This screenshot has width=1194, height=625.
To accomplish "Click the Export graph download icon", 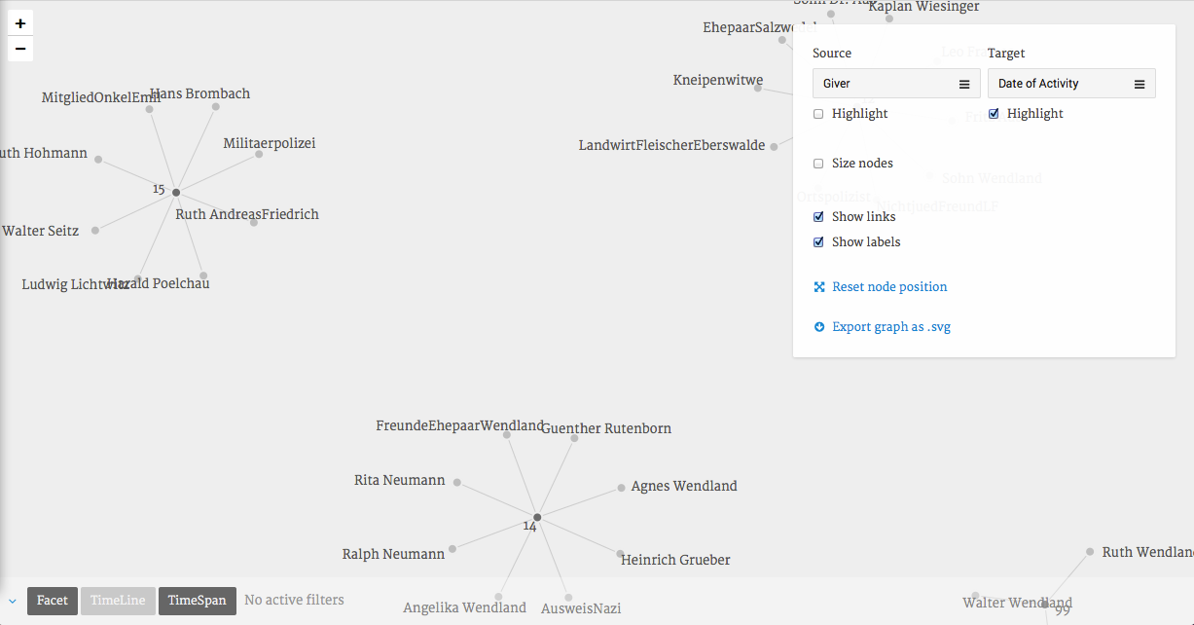I will (x=819, y=327).
